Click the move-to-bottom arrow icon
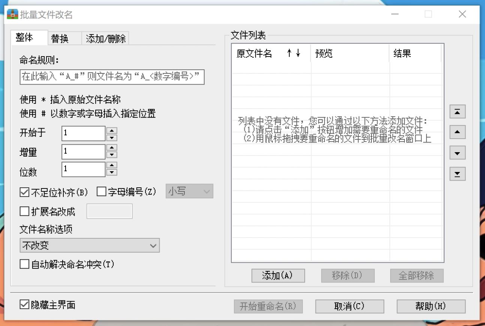This screenshot has height=326, width=485. (x=457, y=173)
